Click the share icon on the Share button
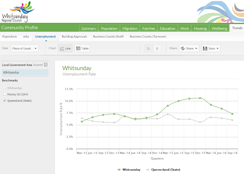 click(x=183, y=48)
